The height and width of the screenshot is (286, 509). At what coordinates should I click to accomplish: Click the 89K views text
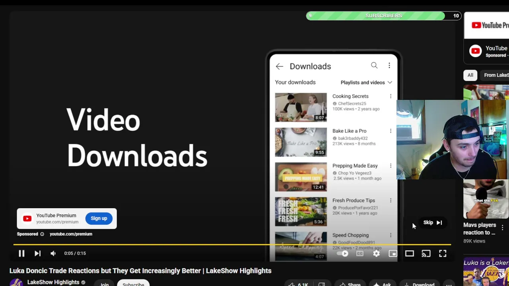[474, 241]
